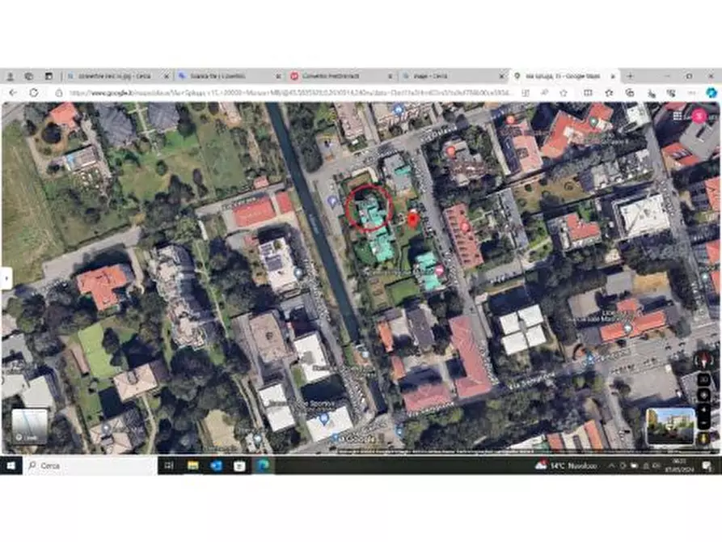Open Microsoft Edge from the taskbar
The height and width of the screenshot is (542, 722).
click(263, 466)
